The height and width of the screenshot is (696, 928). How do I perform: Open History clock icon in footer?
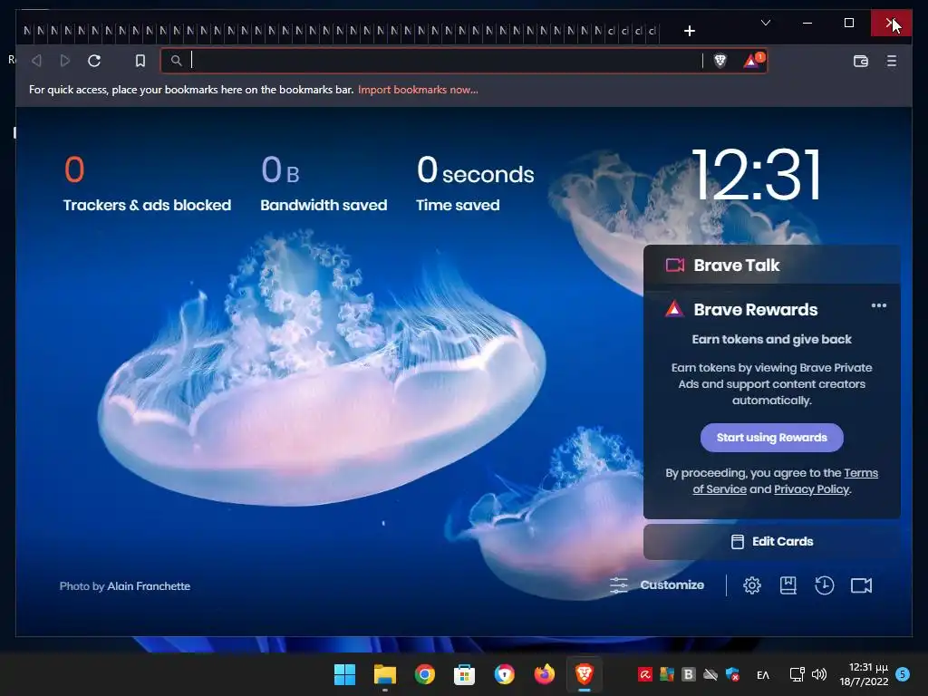pyautogui.click(x=824, y=585)
